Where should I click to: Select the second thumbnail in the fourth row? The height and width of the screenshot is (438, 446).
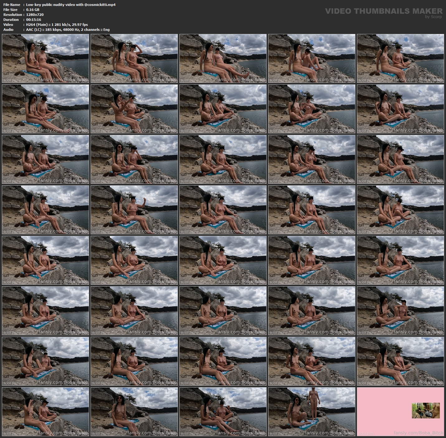tap(134, 210)
